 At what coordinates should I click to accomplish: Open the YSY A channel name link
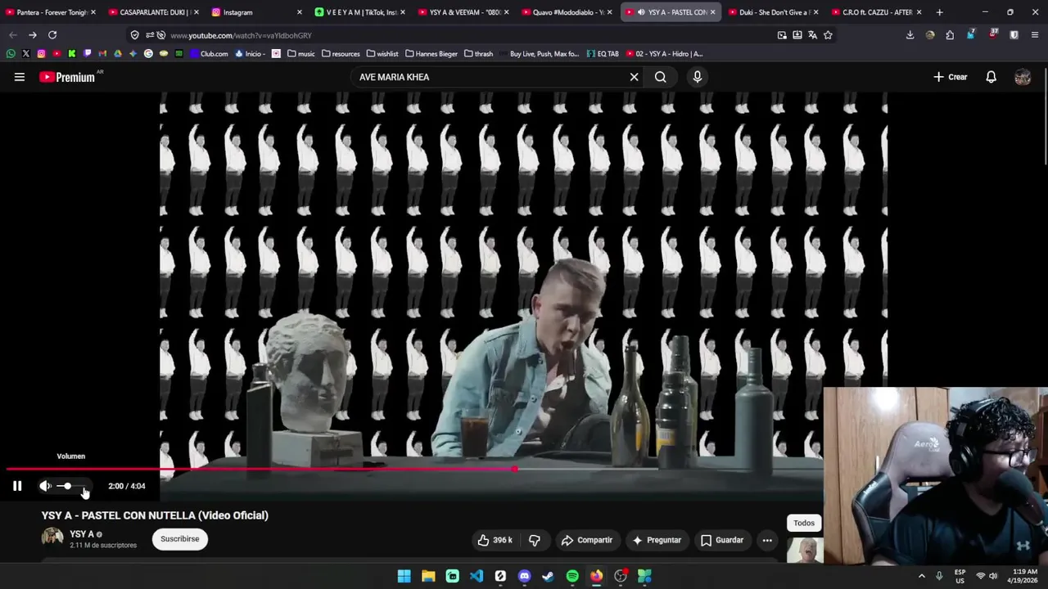point(82,534)
